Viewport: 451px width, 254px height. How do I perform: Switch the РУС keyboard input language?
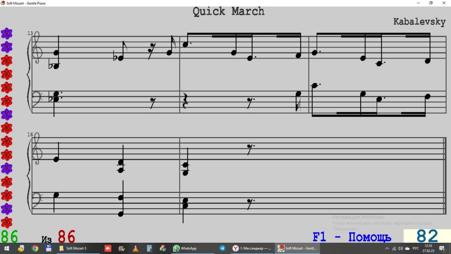[416, 248]
